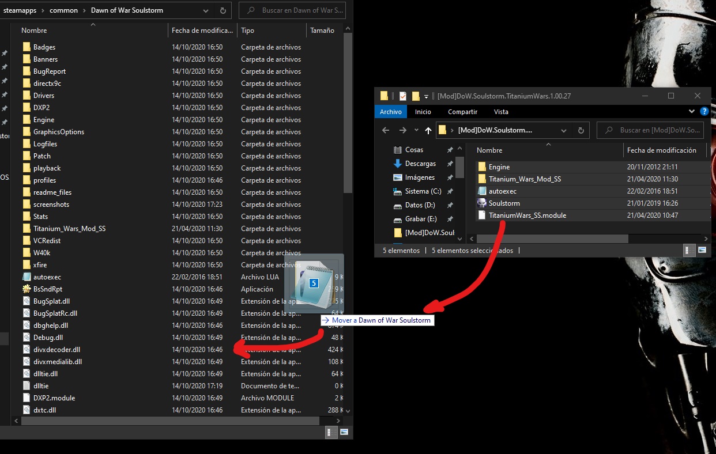Screen dimensions: 716x454
Task: Refresh the Dawn of War Soulstorm folder
Action: click(x=223, y=10)
